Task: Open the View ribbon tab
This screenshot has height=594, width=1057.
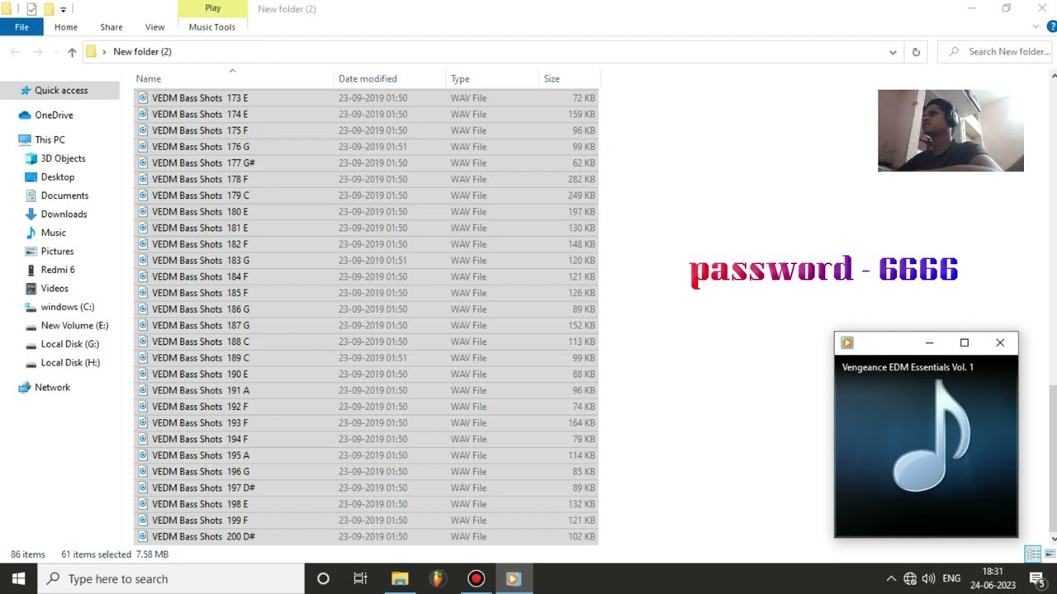Action: (x=155, y=27)
